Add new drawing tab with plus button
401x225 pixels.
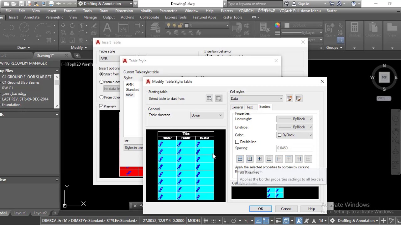tap(77, 56)
